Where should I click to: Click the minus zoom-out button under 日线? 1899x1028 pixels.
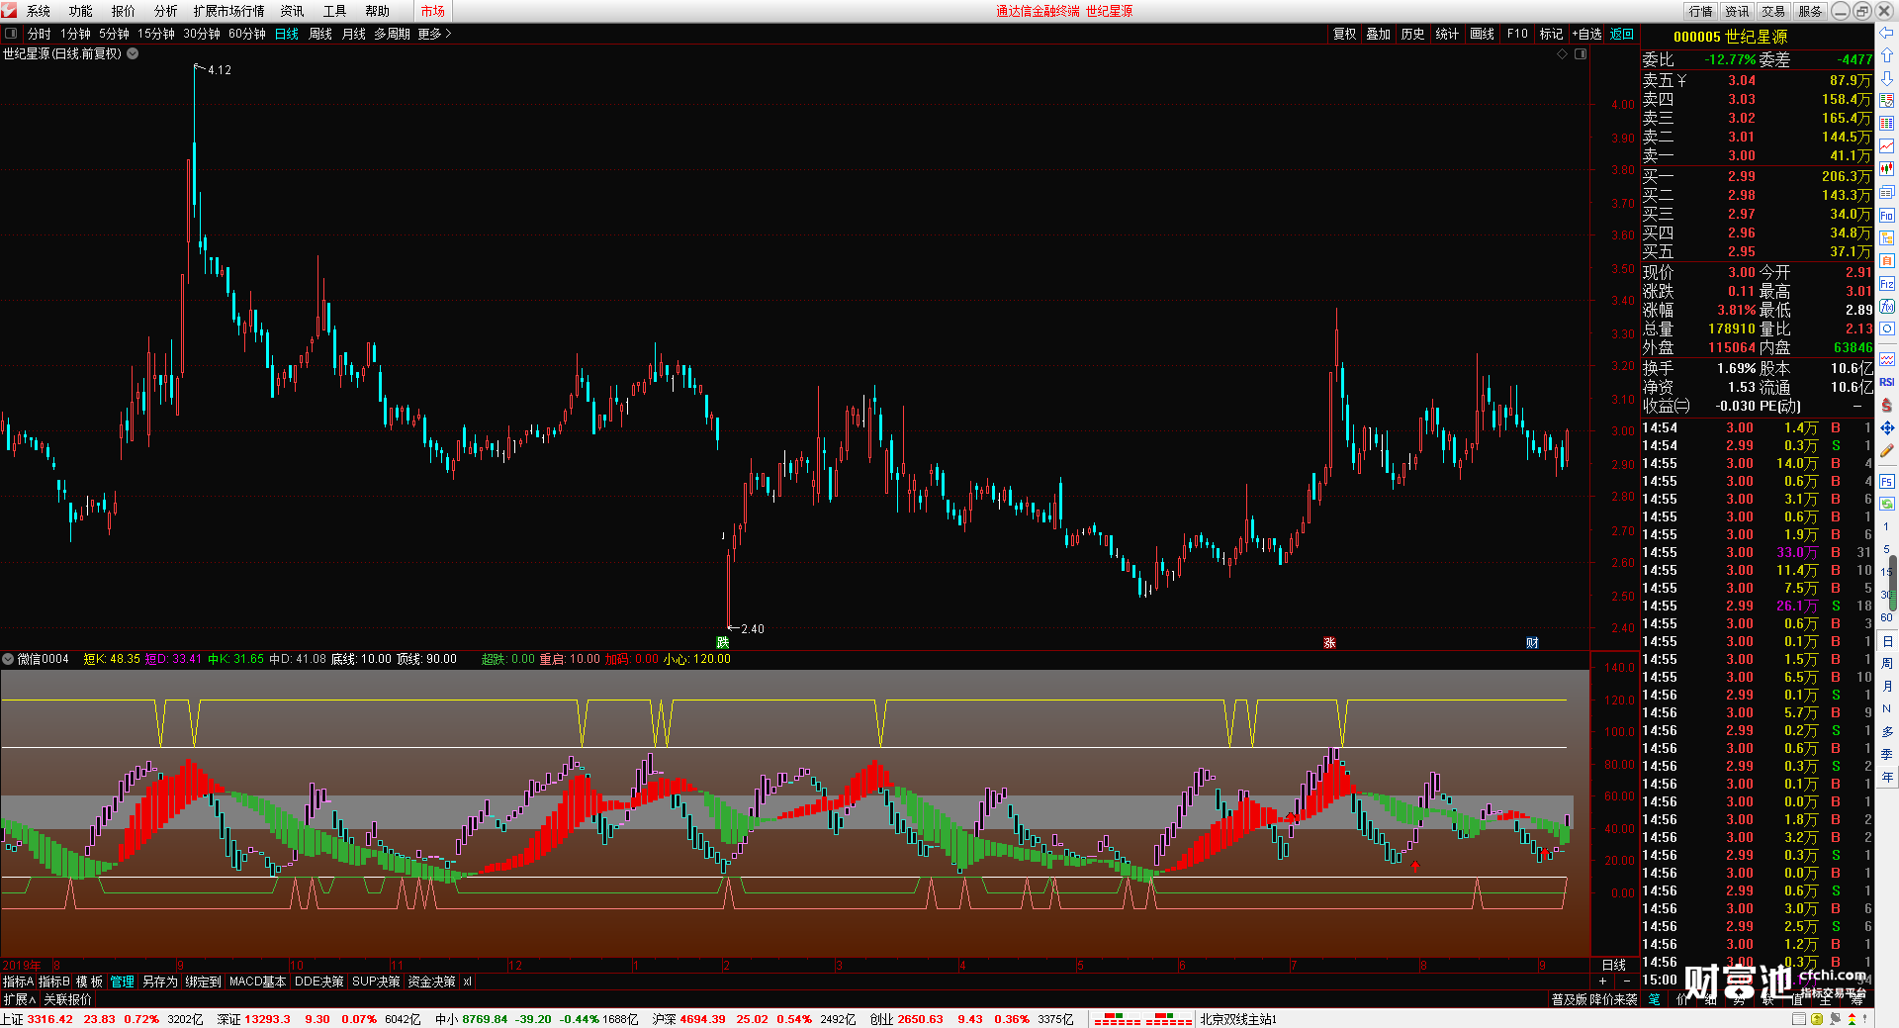coord(1627,981)
